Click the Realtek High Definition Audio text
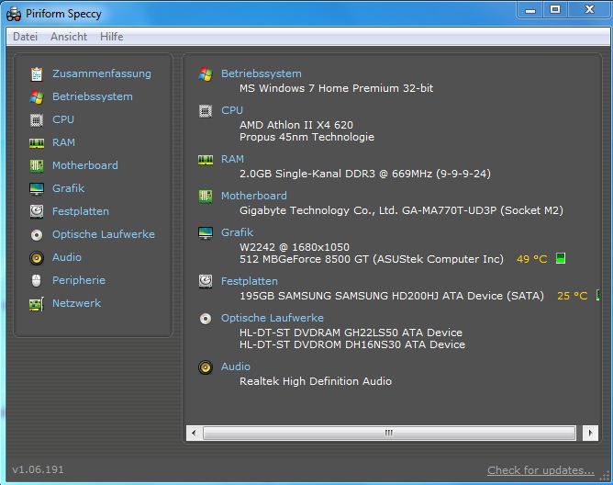613x485 pixels. (316, 381)
